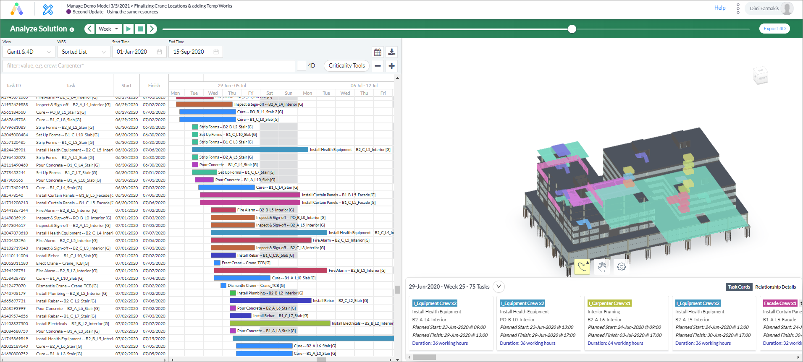Image resolution: width=803 pixels, height=362 pixels.
Task: Click the Export 4D button
Action: (x=774, y=29)
